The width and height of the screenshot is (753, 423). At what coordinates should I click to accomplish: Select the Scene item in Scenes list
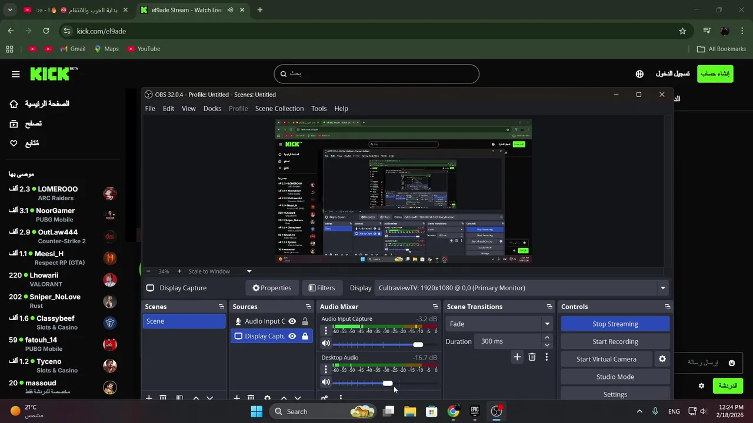point(184,321)
